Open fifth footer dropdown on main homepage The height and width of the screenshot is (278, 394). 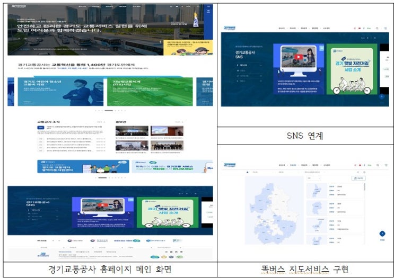coord(168,247)
